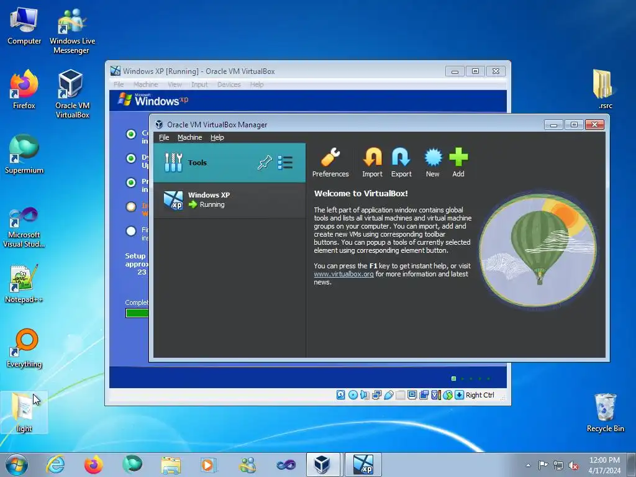Click the shared folders indicator in VM status bar
Screen dimensions: 636x477
click(x=401, y=394)
